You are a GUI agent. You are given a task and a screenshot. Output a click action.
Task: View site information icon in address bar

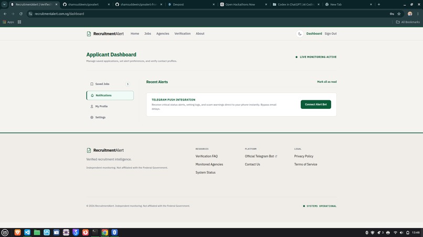point(30,14)
